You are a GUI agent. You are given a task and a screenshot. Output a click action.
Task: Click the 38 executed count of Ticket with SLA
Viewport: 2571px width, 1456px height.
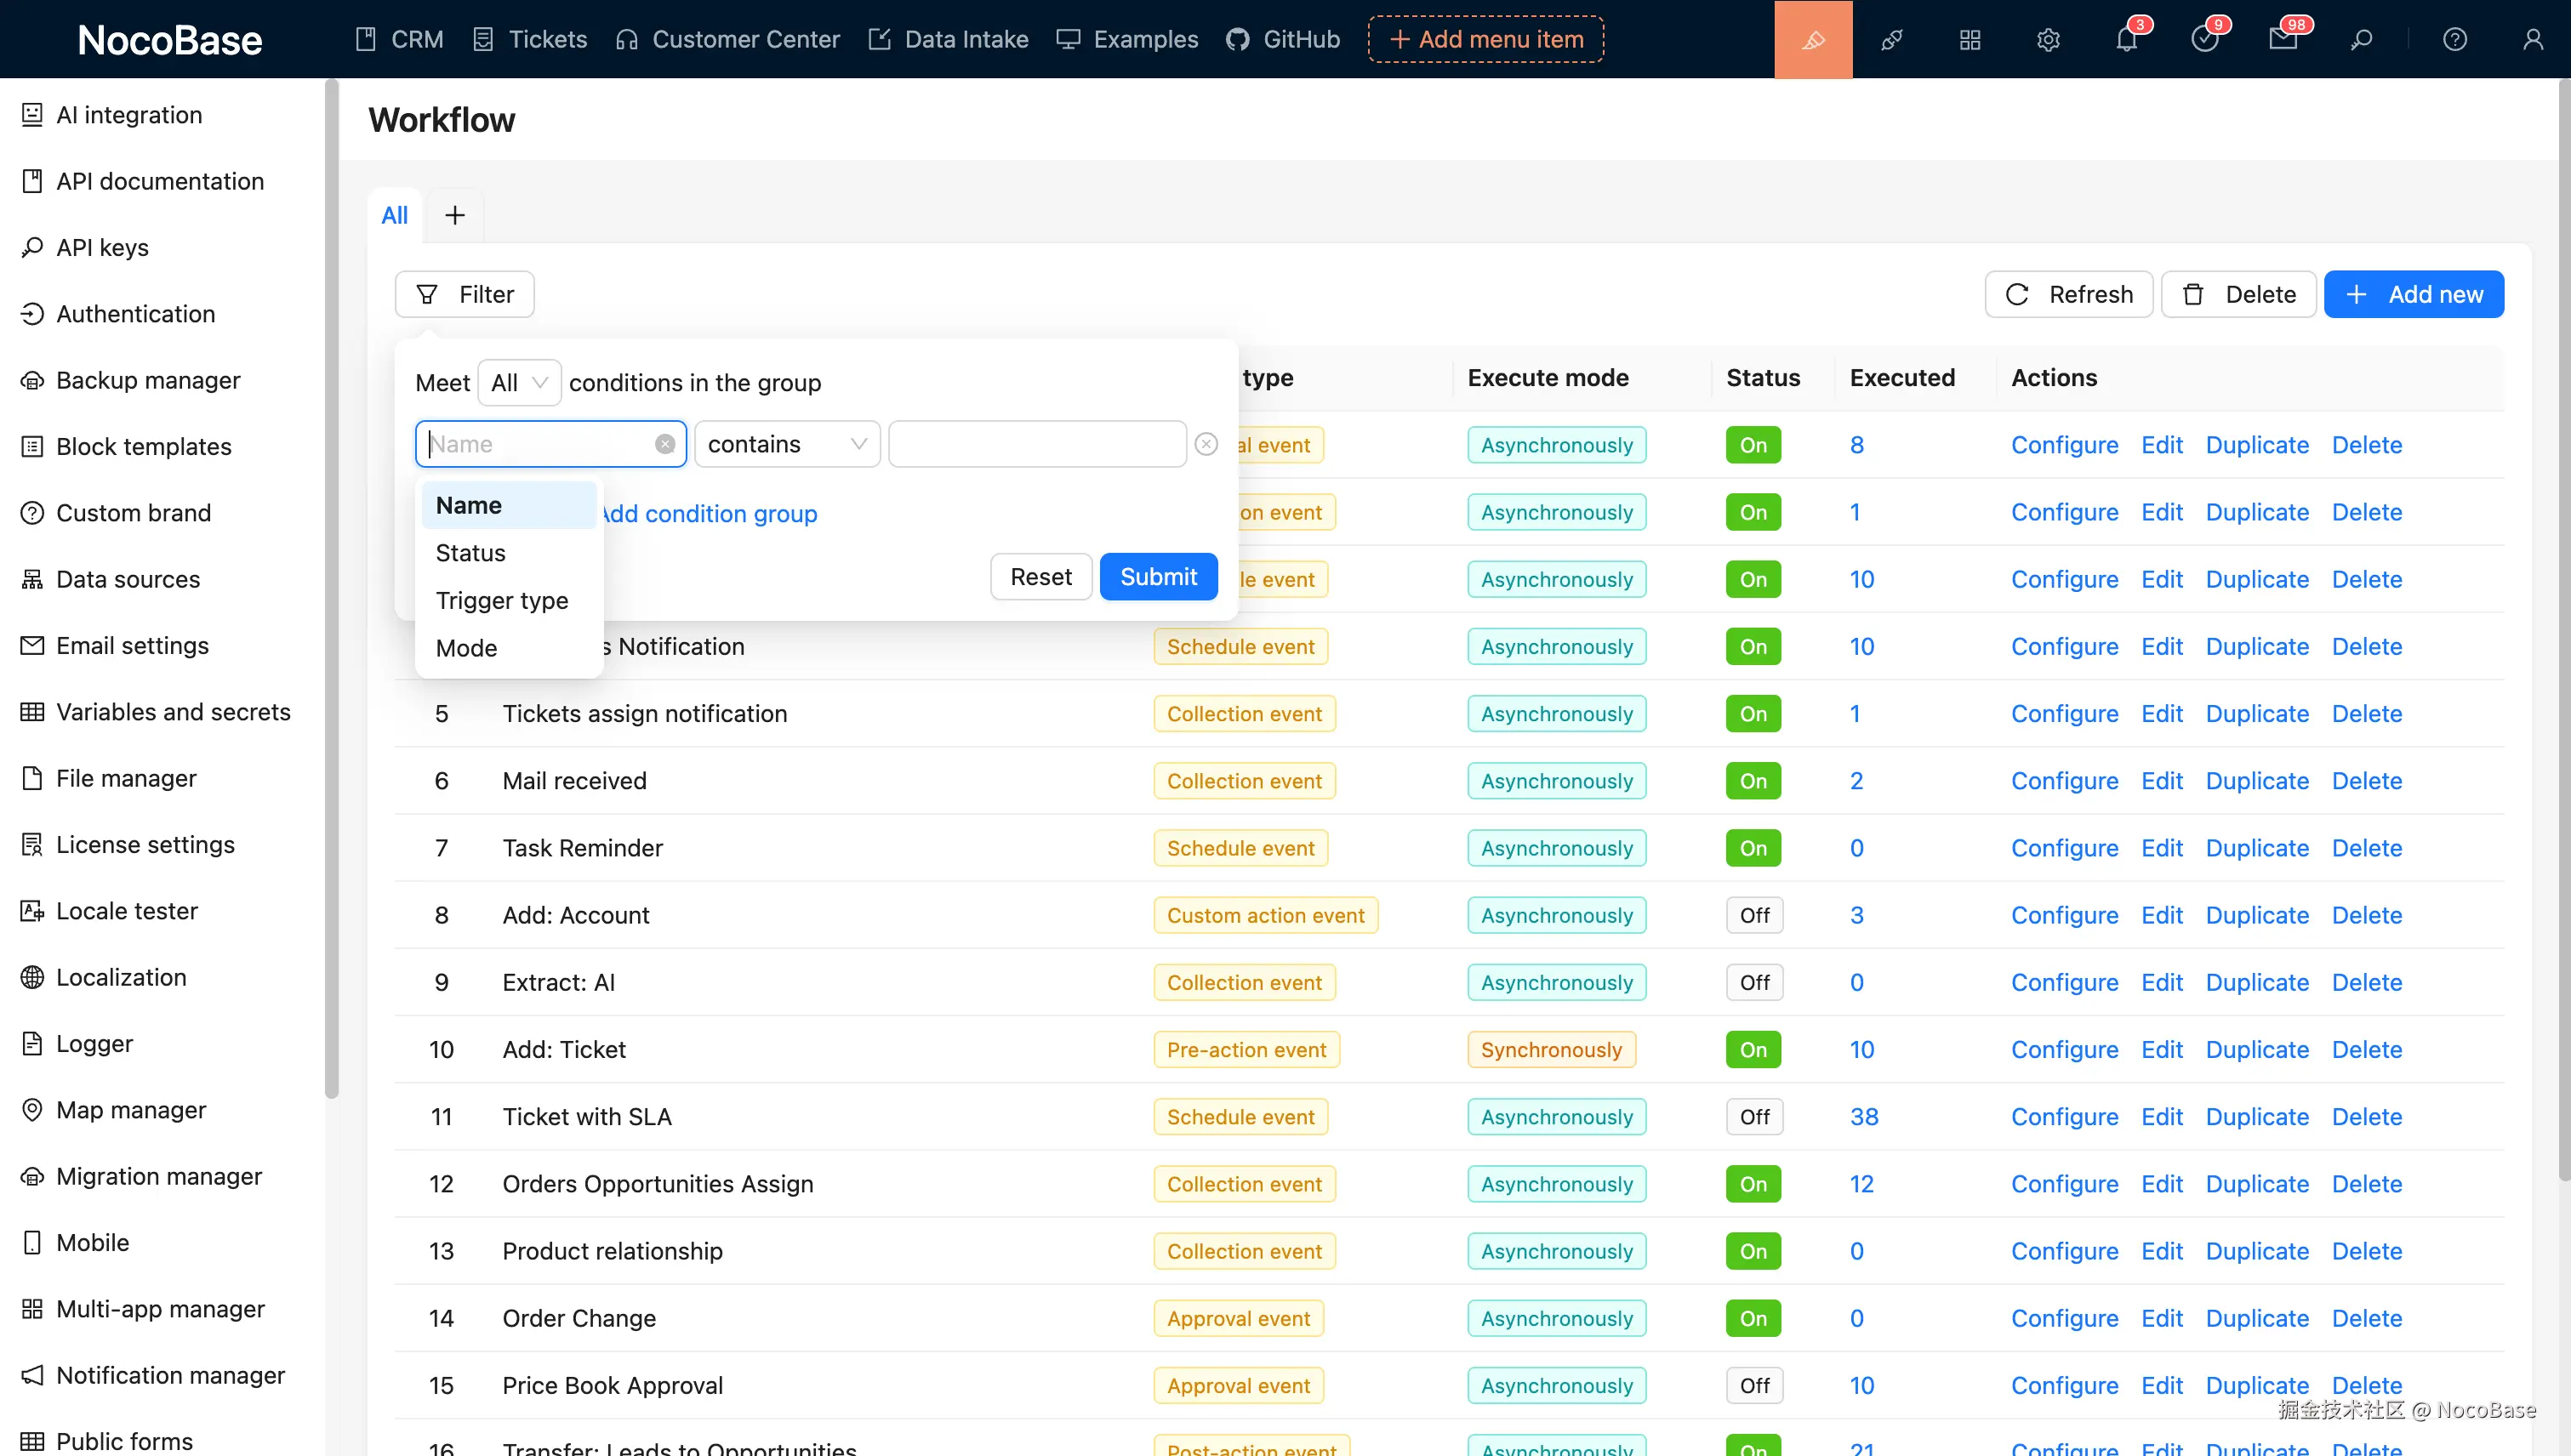[x=1862, y=1117]
